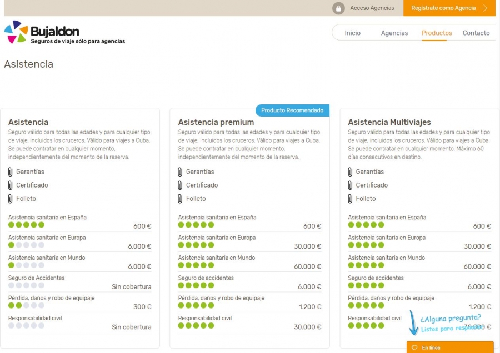500x353 pixels.
Task: Click paperclip icon by Asistencia premium Certificado
Action: coord(181,185)
